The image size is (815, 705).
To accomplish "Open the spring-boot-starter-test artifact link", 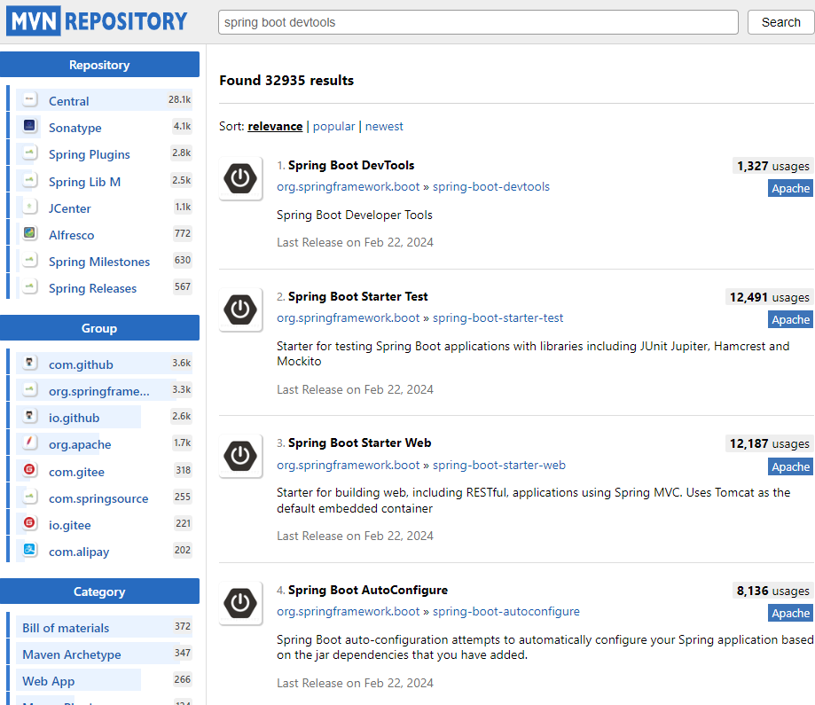I will tap(498, 317).
